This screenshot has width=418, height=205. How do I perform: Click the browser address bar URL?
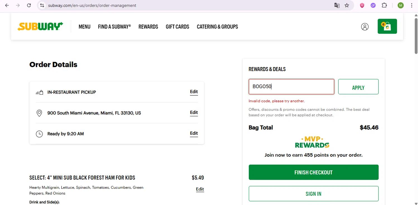(92, 5)
